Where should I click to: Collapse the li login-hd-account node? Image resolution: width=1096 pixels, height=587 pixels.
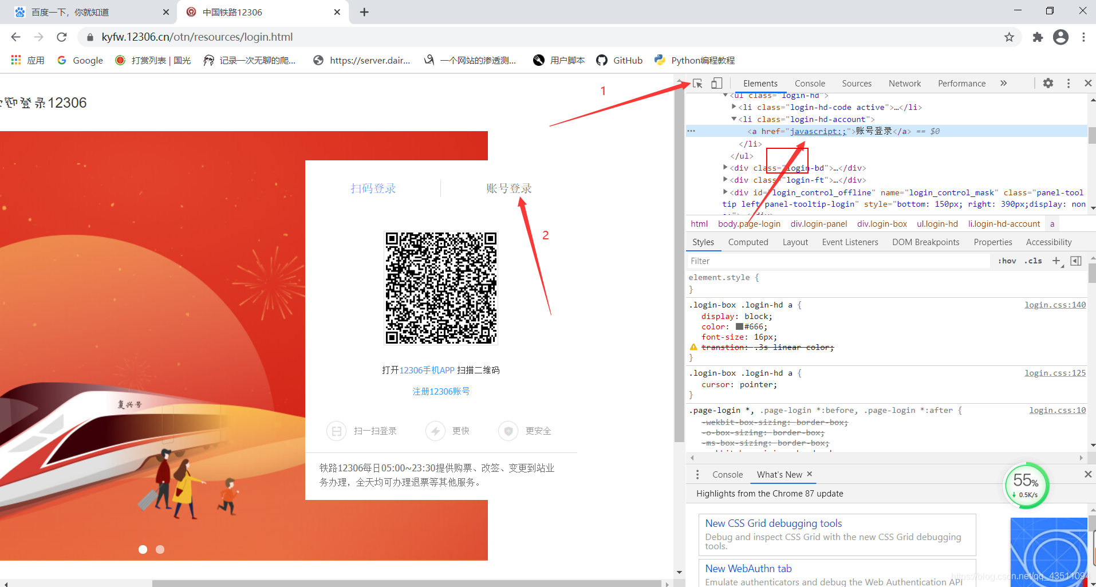coord(734,119)
